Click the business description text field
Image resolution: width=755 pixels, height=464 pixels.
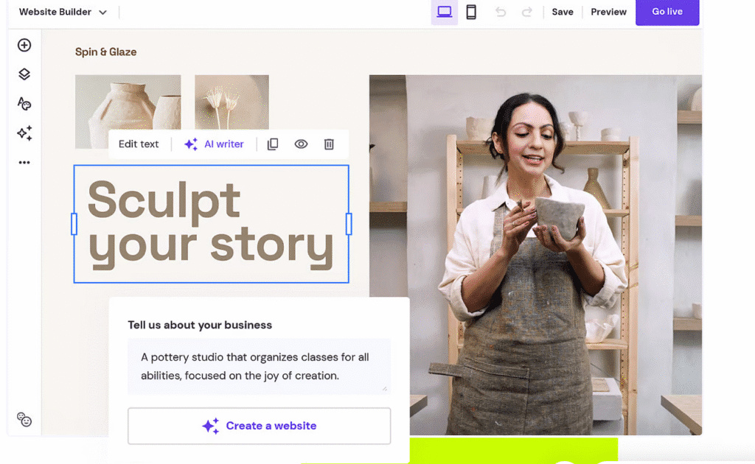(259, 366)
